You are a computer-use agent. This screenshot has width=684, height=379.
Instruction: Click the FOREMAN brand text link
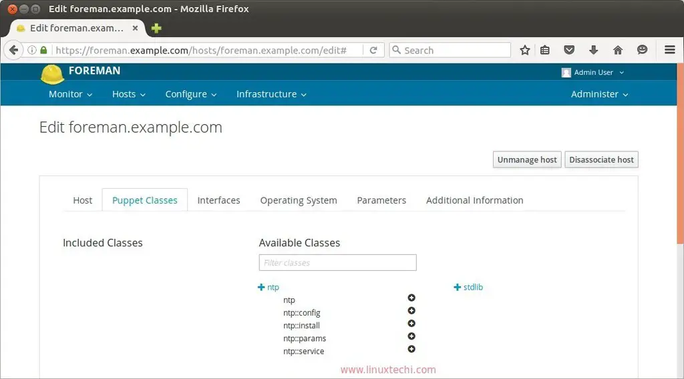pyautogui.click(x=94, y=71)
